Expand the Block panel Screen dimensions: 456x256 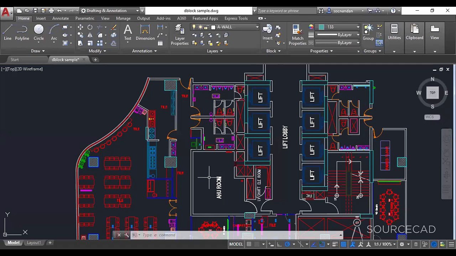click(x=274, y=51)
